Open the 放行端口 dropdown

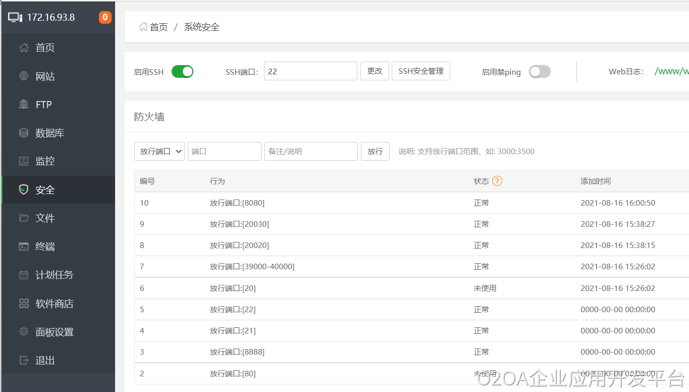pos(160,151)
